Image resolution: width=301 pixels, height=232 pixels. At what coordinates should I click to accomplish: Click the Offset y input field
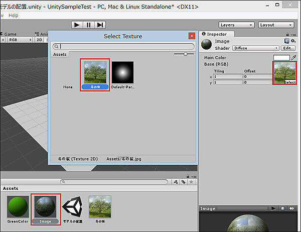(258, 82)
